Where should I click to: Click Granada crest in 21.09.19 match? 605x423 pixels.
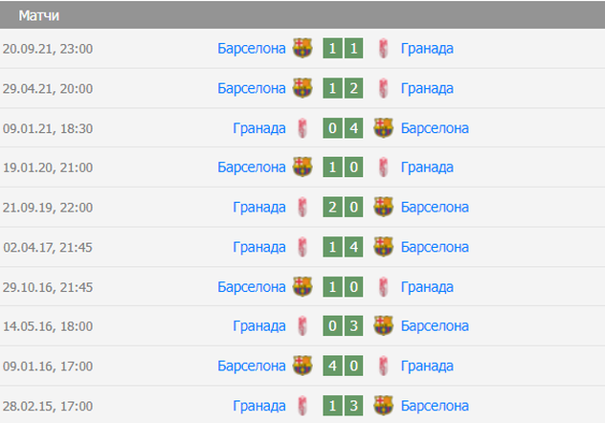point(302,207)
